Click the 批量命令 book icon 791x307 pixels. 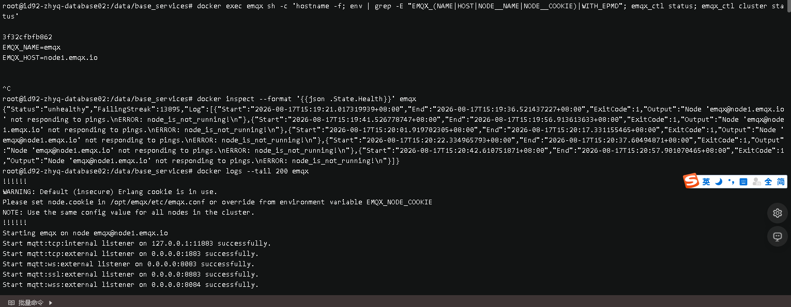pyautogui.click(x=11, y=303)
